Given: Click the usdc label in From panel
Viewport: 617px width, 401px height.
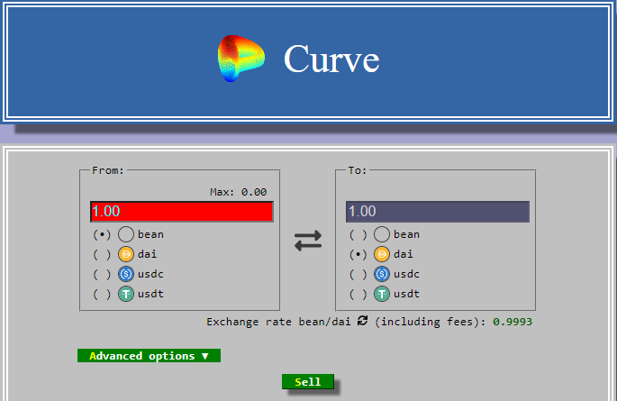Looking at the screenshot, I should pyautogui.click(x=150, y=274).
